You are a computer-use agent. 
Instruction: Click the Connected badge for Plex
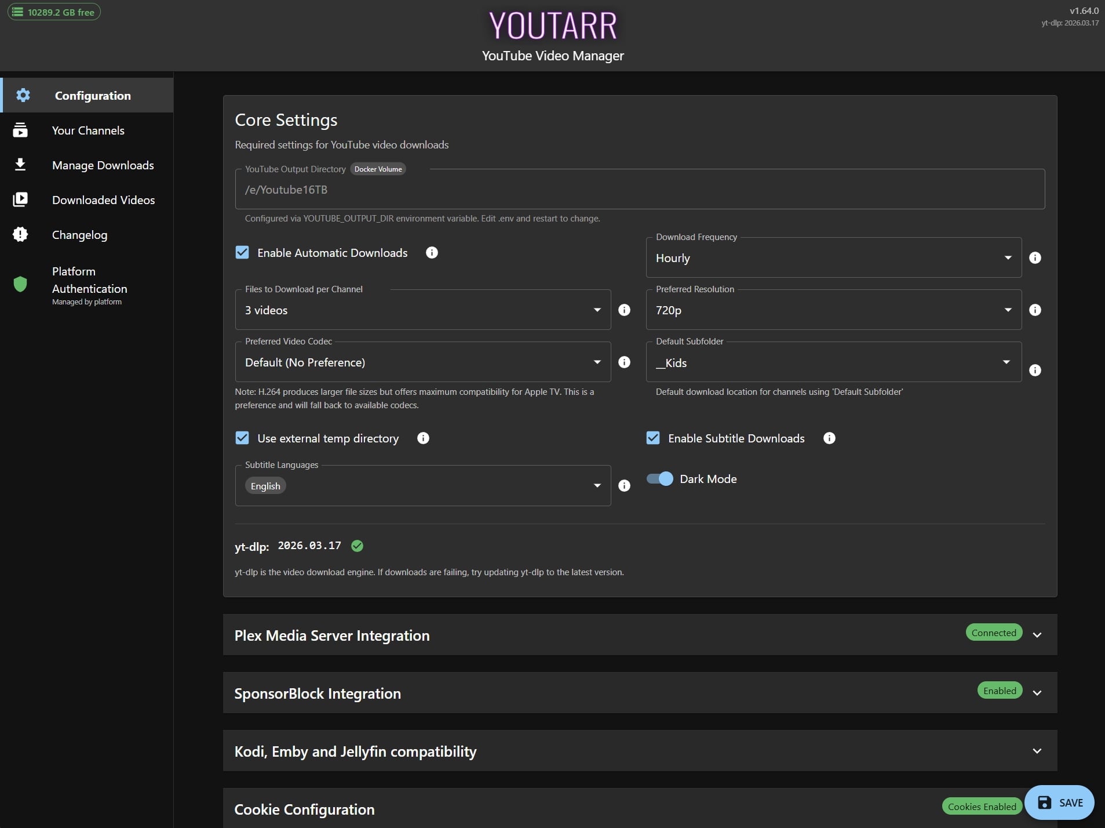[993, 633]
